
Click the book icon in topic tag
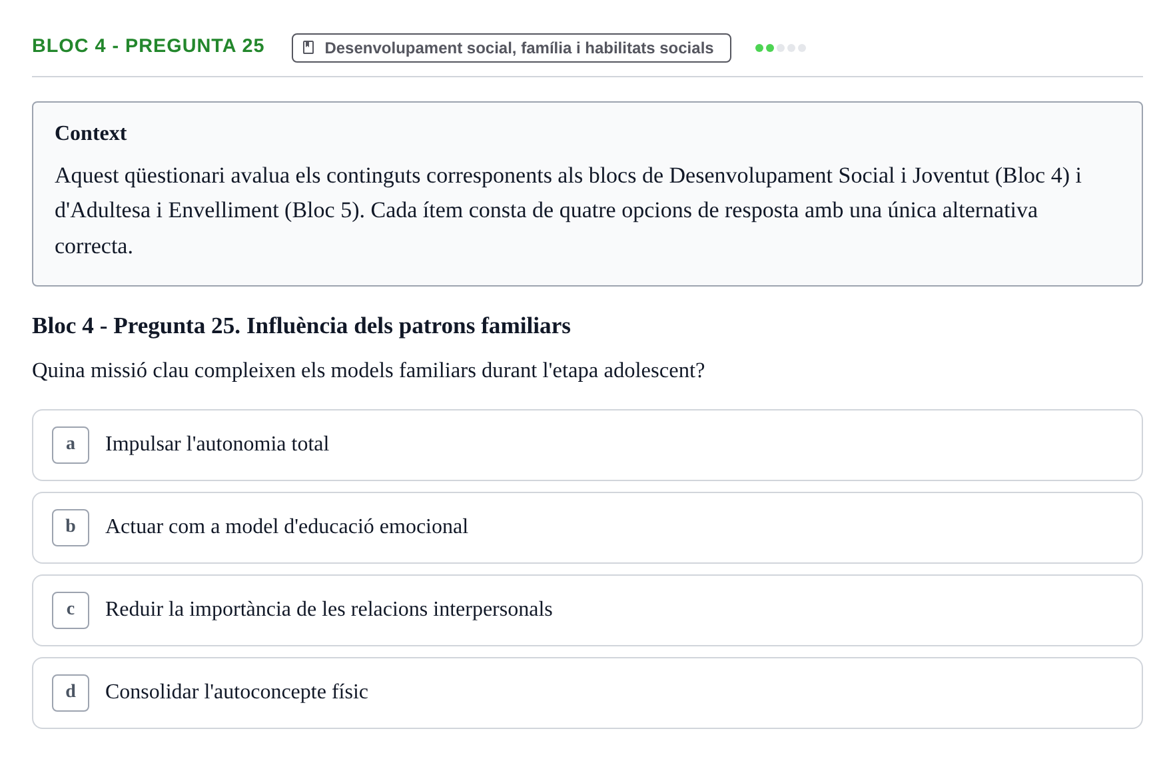[308, 47]
